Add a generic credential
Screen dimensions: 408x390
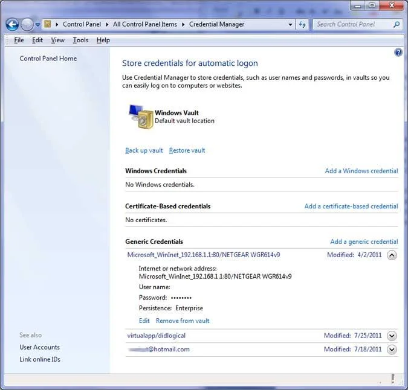pyautogui.click(x=364, y=241)
